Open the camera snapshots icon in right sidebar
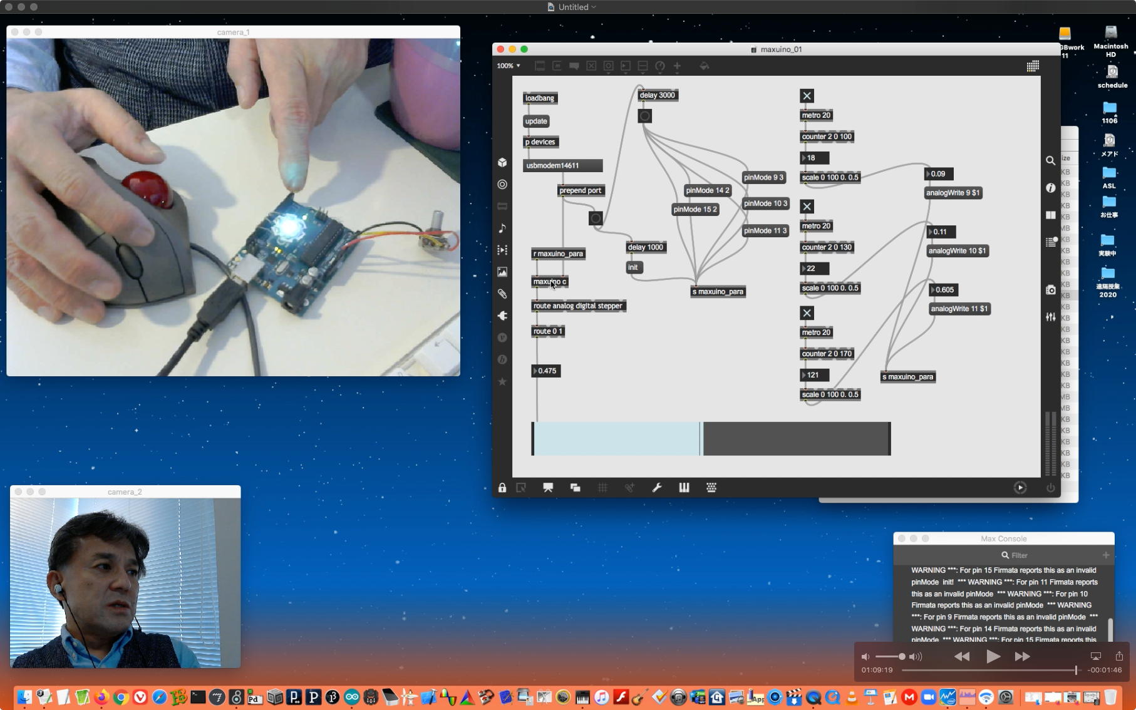This screenshot has width=1136, height=710. pyautogui.click(x=1050, y=290)
